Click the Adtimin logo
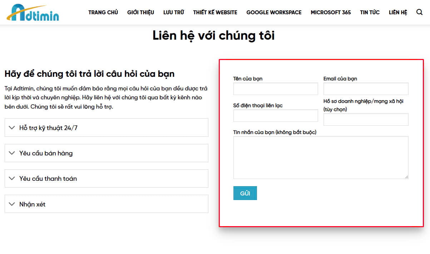Screen dimensions: 430x254 coord(33,13)
